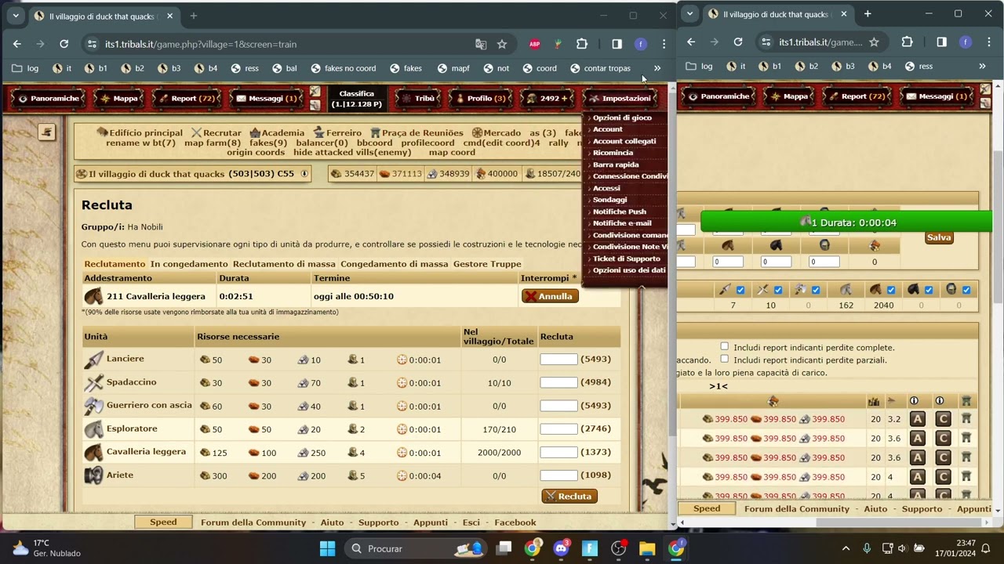The image size is (1004, 564).
Task: Click the Google Translate icon in address bar
Action: click(481, 44)
